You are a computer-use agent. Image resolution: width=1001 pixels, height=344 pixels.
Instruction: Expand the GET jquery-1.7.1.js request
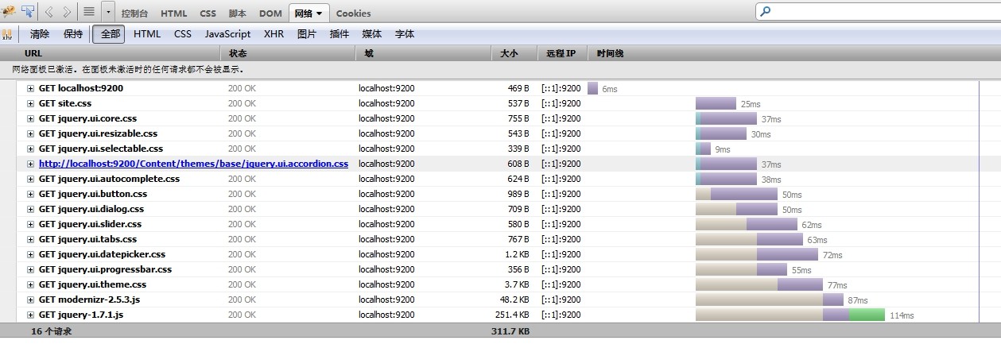click(31, 315)
